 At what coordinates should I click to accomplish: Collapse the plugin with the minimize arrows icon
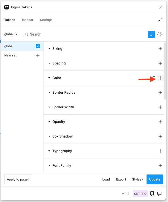160,20
